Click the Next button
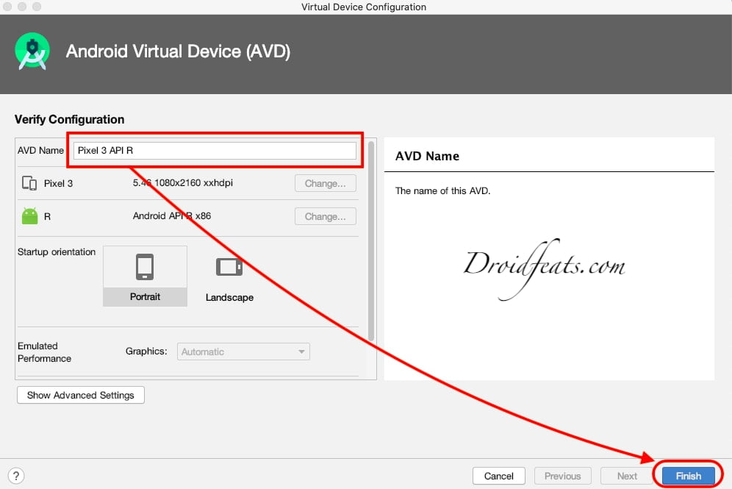The image size is (732, 489). 626,476
